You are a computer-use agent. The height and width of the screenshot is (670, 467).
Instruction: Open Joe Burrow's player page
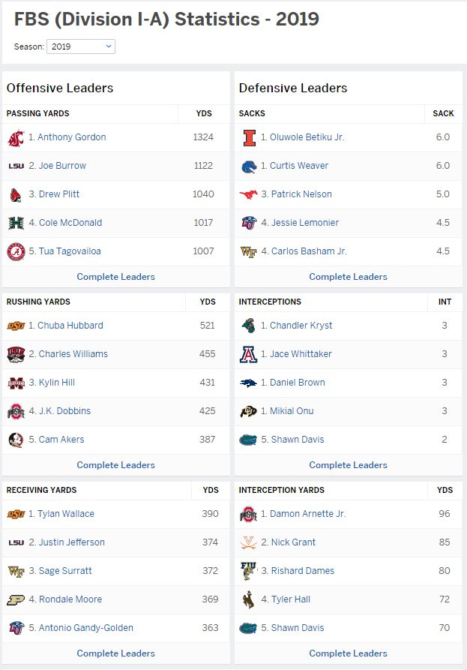(62, 166)
